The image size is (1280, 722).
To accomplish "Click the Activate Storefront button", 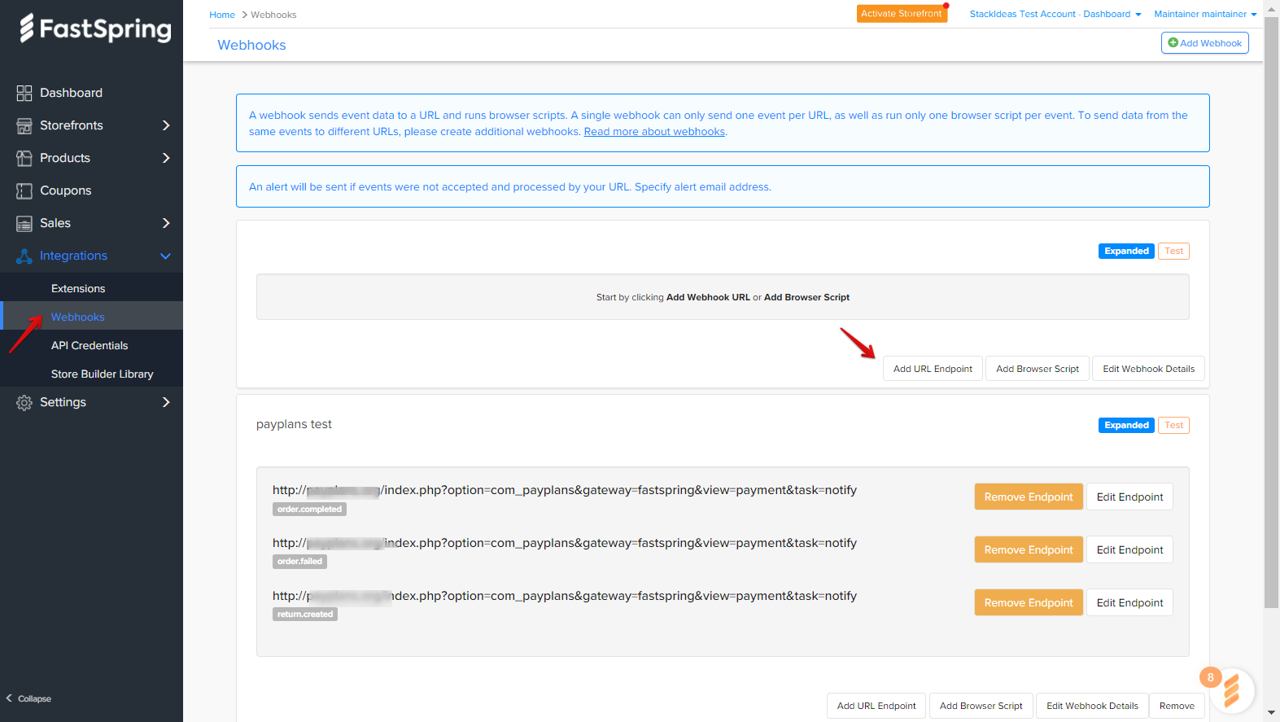I will click(902, 14).
